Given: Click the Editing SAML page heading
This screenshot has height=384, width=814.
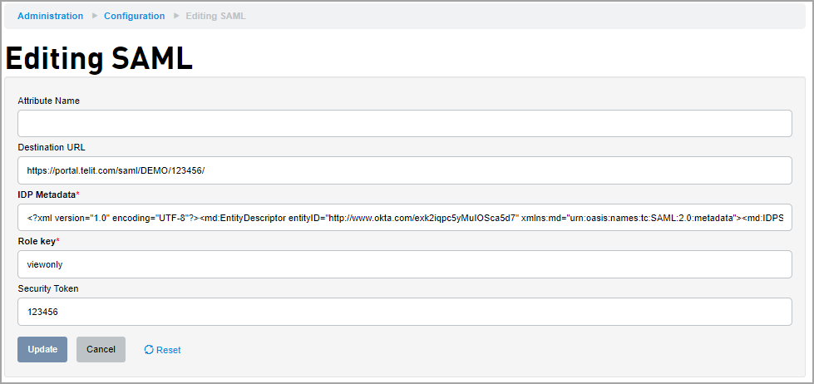Looking at the screenshot, I should (99, 59).
